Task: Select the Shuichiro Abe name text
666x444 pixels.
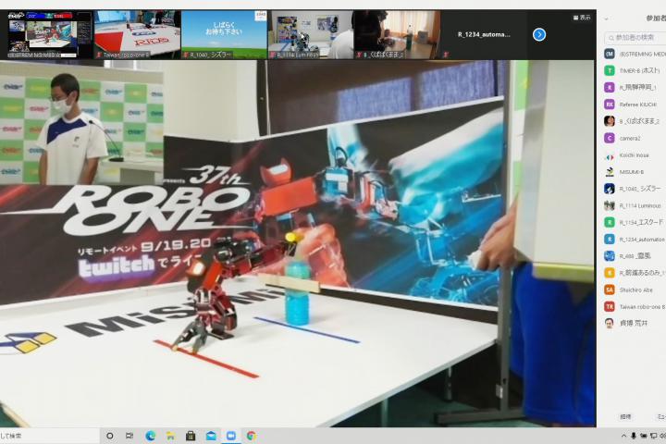Action: [x=635, y=290]
